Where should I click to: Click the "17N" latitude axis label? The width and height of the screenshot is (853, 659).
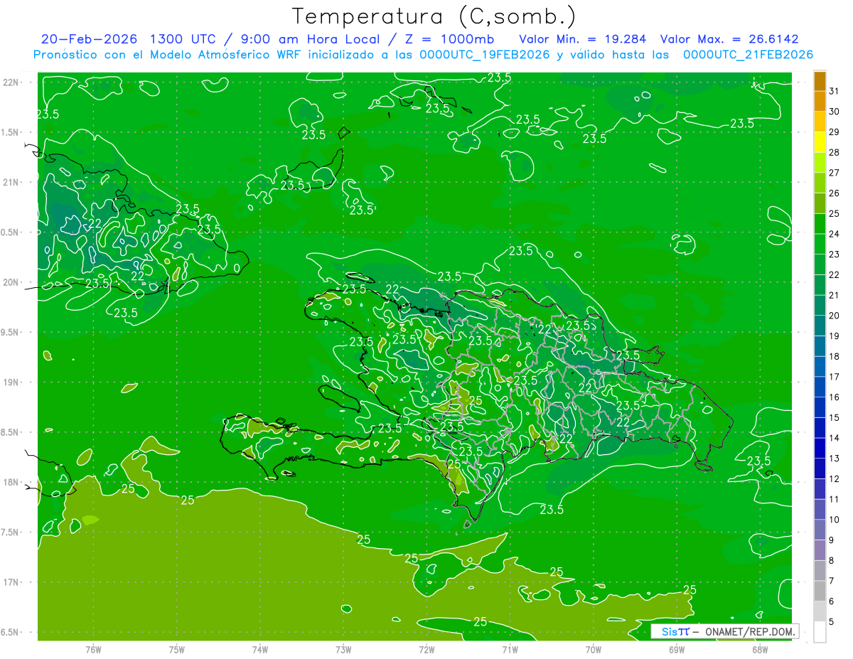pyautogui.click(x=11, y=582)
